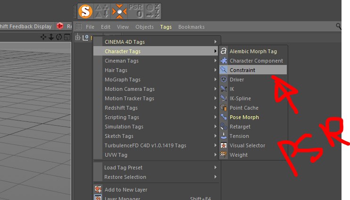Select the Alembic Morph Tag icon

[224, 51]
